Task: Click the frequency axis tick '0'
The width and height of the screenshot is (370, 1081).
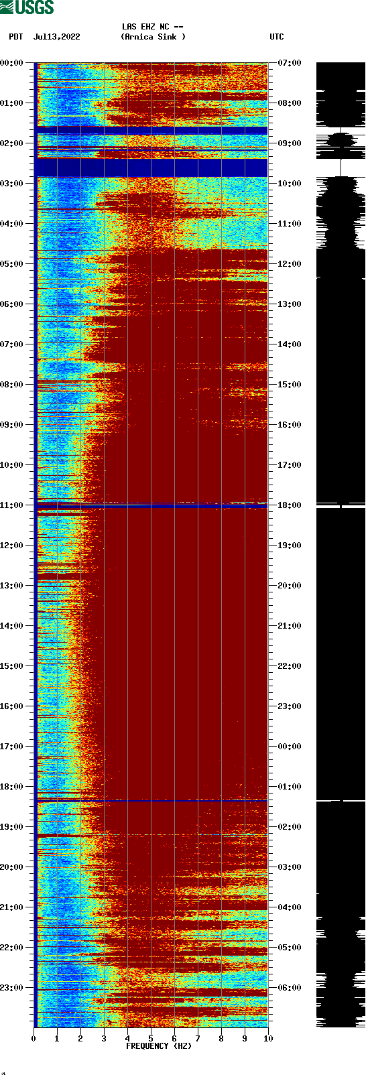Action: (34, 1039)
